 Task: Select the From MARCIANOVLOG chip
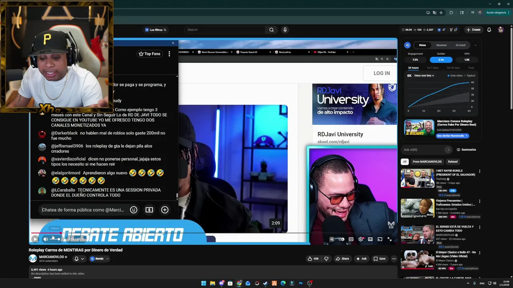[x=427, y=162]
